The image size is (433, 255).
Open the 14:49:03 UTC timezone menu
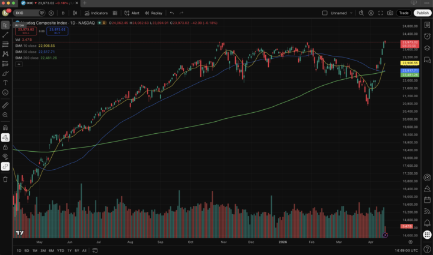406,250
